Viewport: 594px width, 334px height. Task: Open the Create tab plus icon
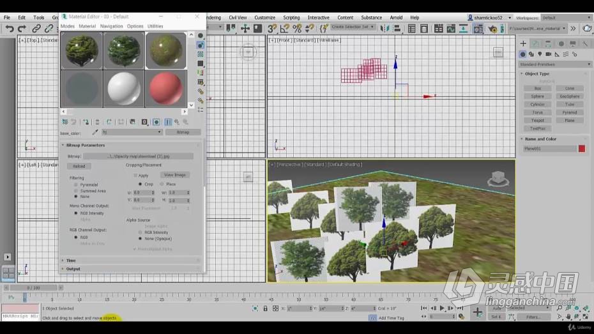coord(523,43)
